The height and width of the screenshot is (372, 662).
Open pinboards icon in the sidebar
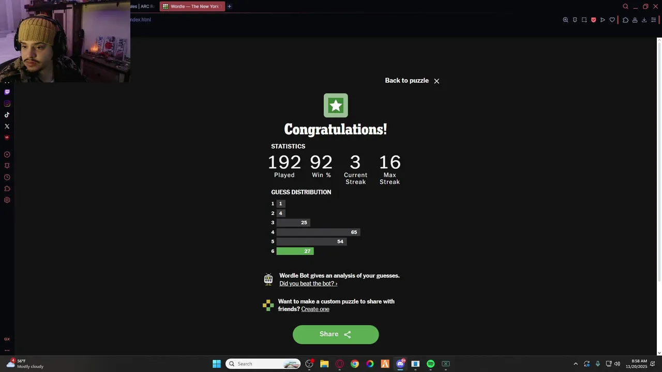click(7, 166)
